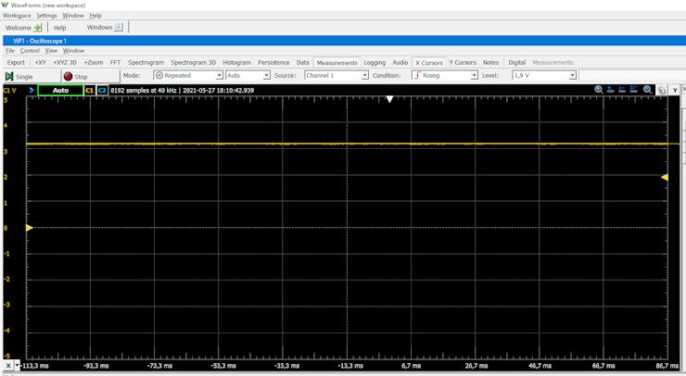Toggle X Cursors
Image resolution: width=686 pixels, height=376 pixels.
pyautogui.click(x=428, y=63)
